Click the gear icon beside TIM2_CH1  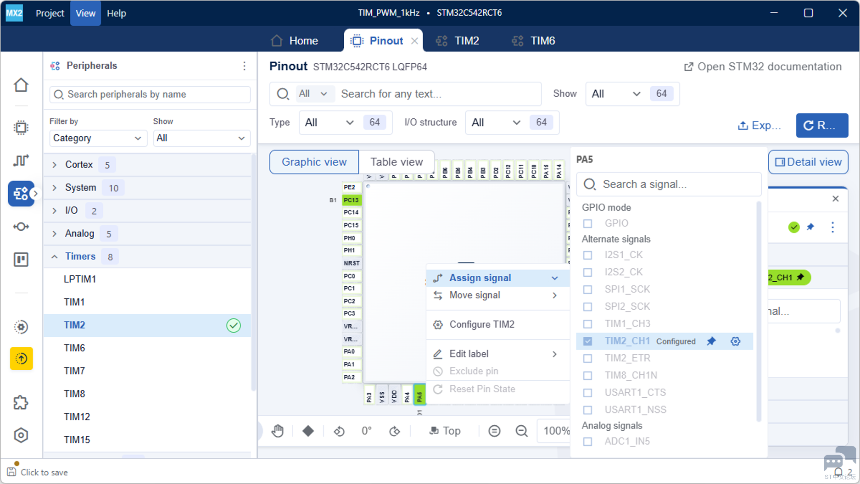pyautogui.click(x=736, y=341)
